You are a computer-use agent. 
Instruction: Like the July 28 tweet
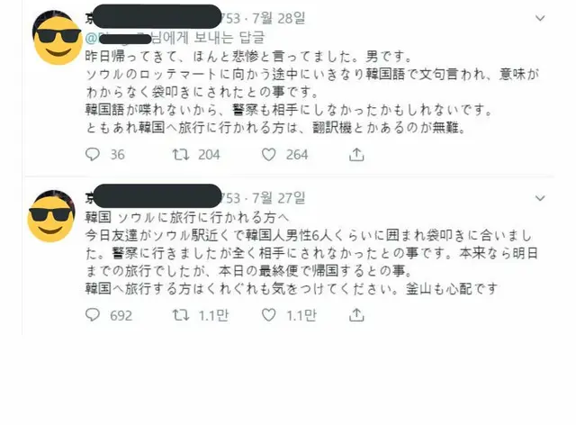pos(268,154)
